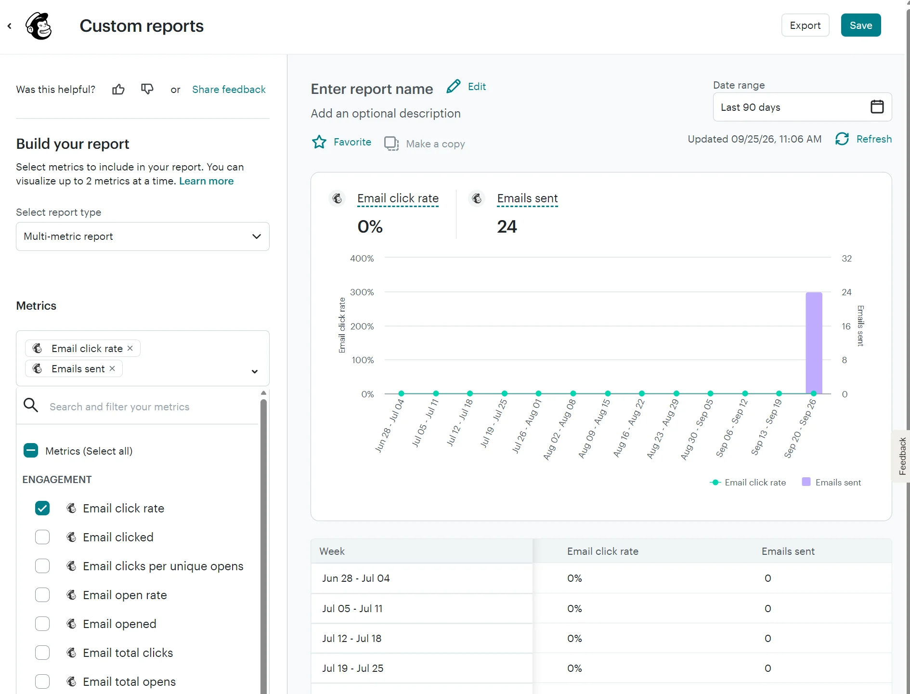Open the Learn more link
The width and height of the screenshot is (910, 694).
click(x=207, y=181)
